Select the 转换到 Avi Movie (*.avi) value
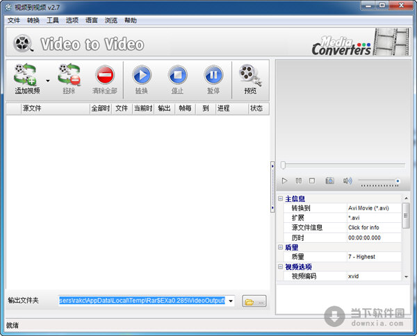417x336 pixels. click(374, 208)
